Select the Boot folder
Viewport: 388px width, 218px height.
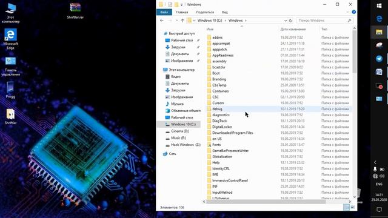tap(216, 73)
